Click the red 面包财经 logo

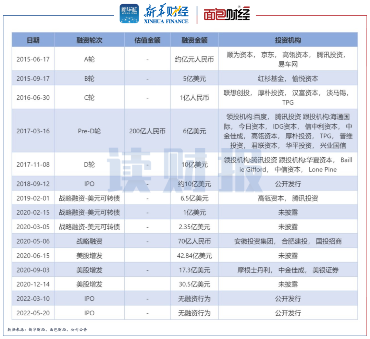(226, 14)
